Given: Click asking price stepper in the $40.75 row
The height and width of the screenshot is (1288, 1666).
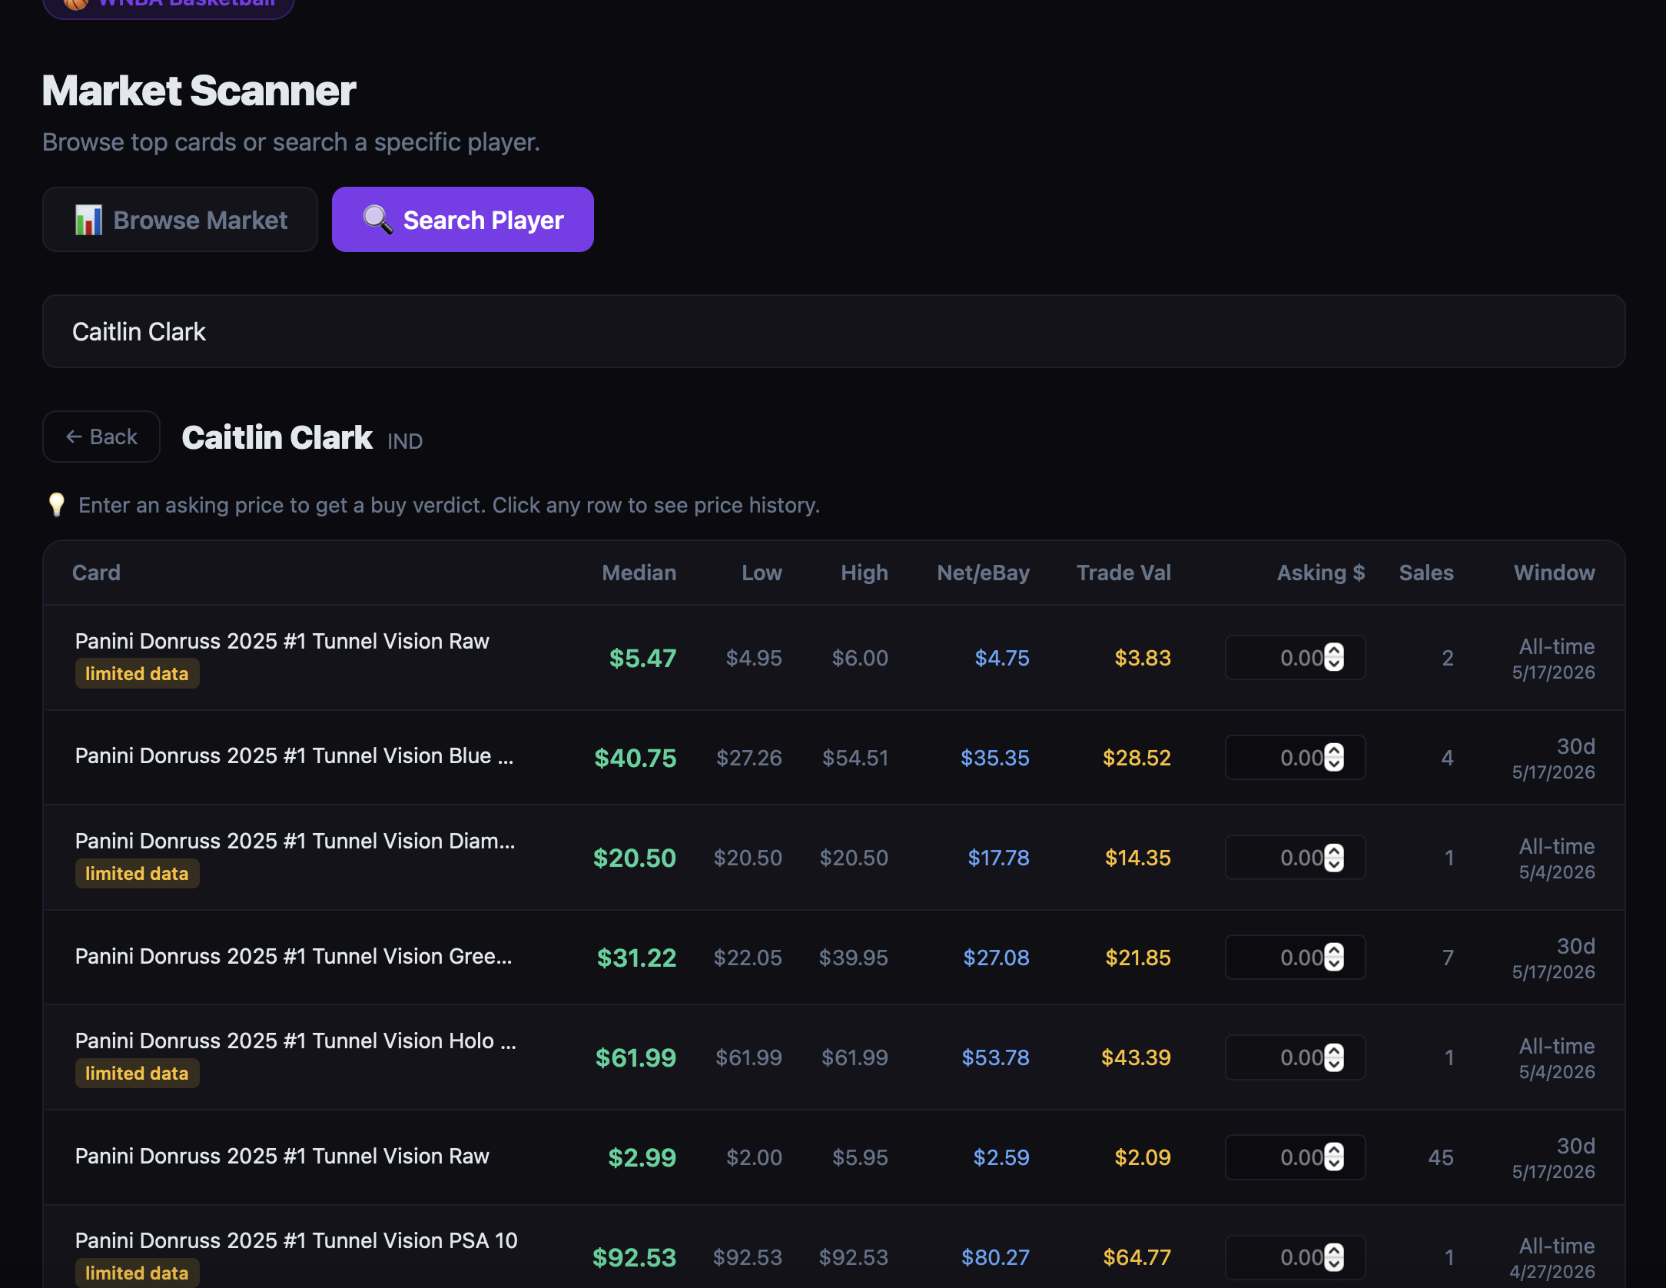Looking at the screenshot, I should pyautogui.click(x=1335, y=758).
